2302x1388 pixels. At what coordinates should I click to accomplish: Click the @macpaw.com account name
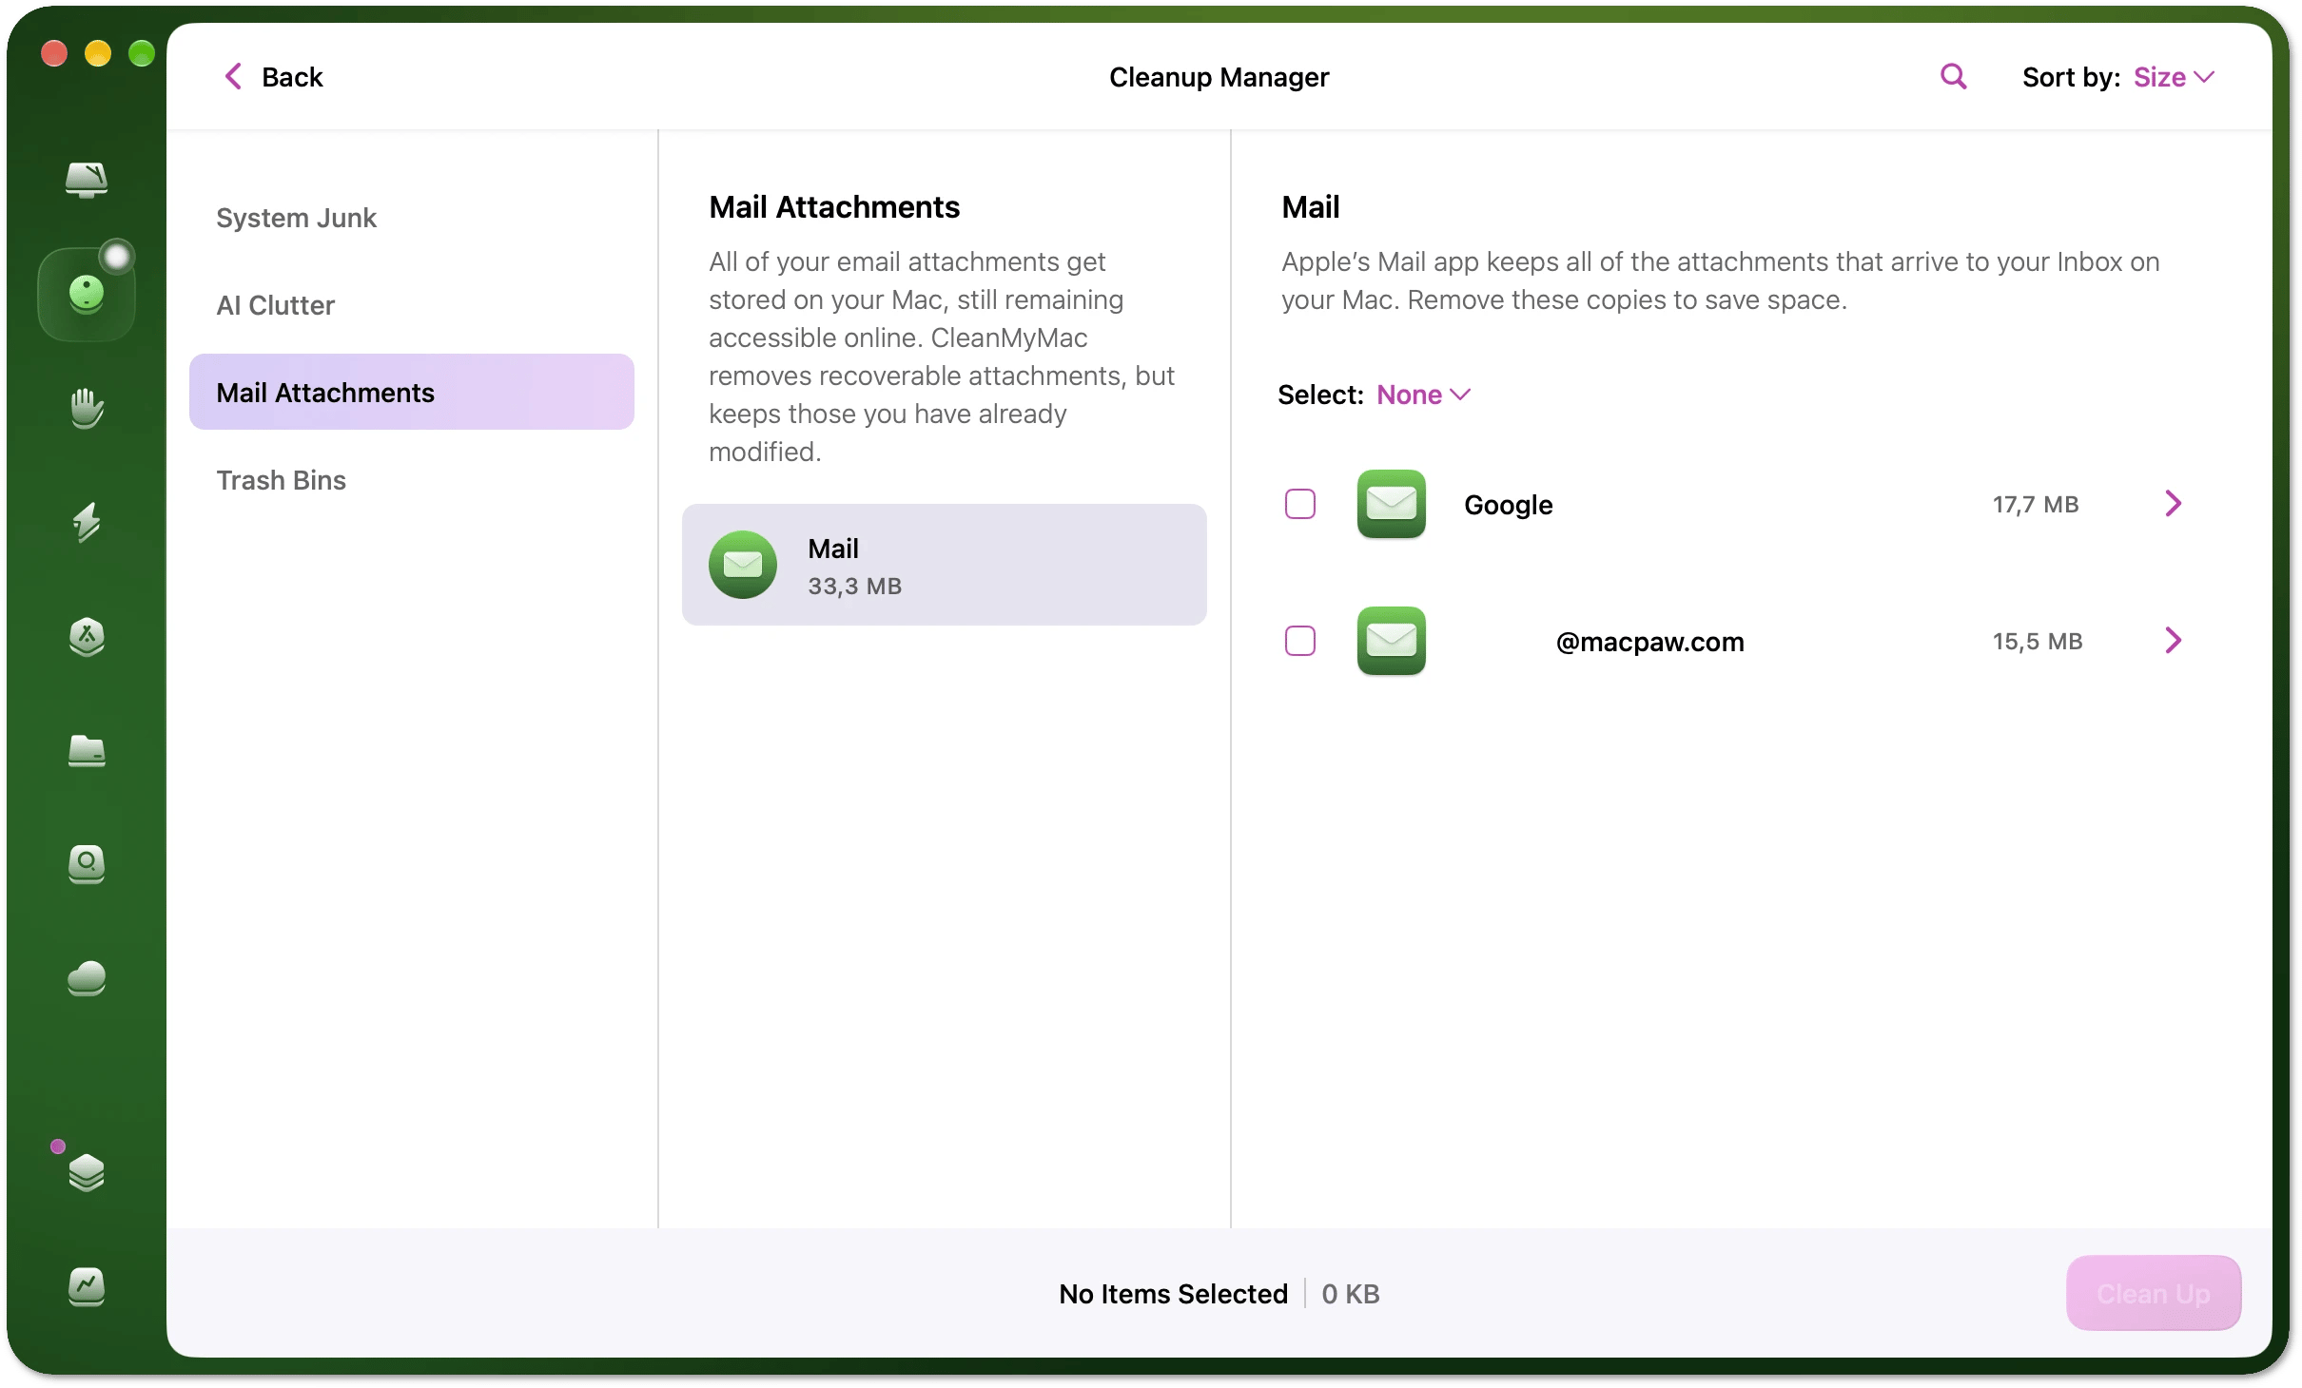1649,642
